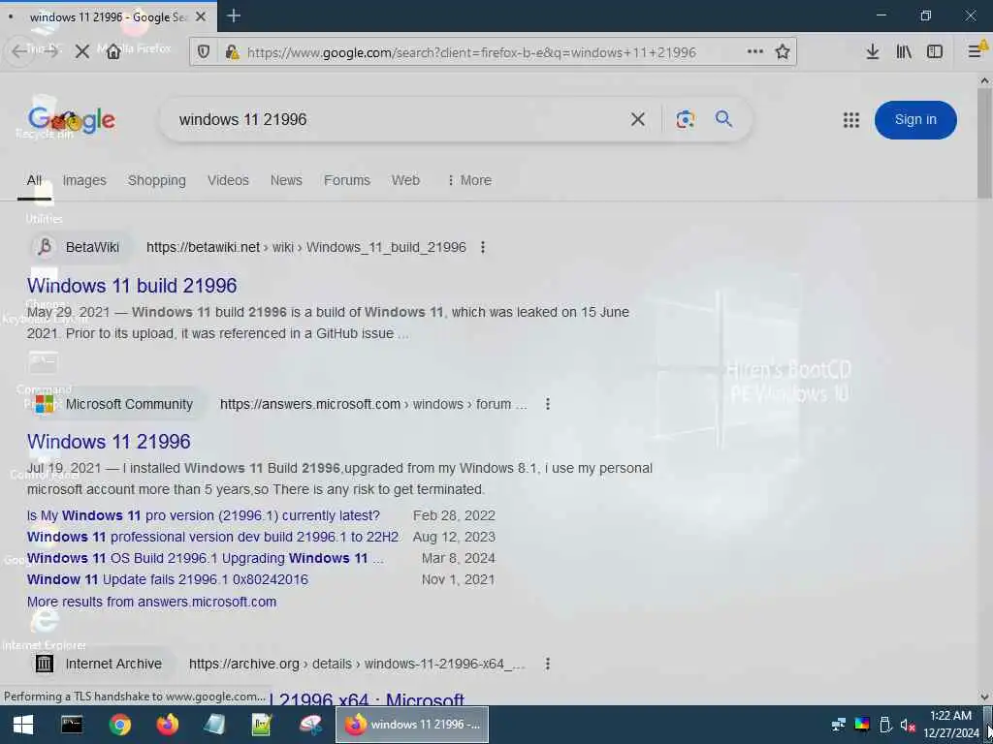Open options for Microsoft Community result

click(548, 404)
